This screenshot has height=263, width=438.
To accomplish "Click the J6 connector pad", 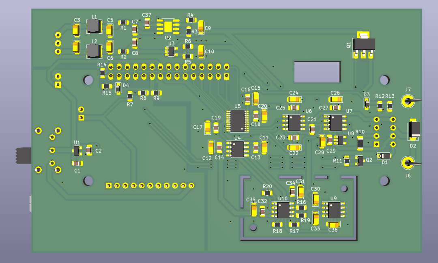I will (x=408, y=163).
